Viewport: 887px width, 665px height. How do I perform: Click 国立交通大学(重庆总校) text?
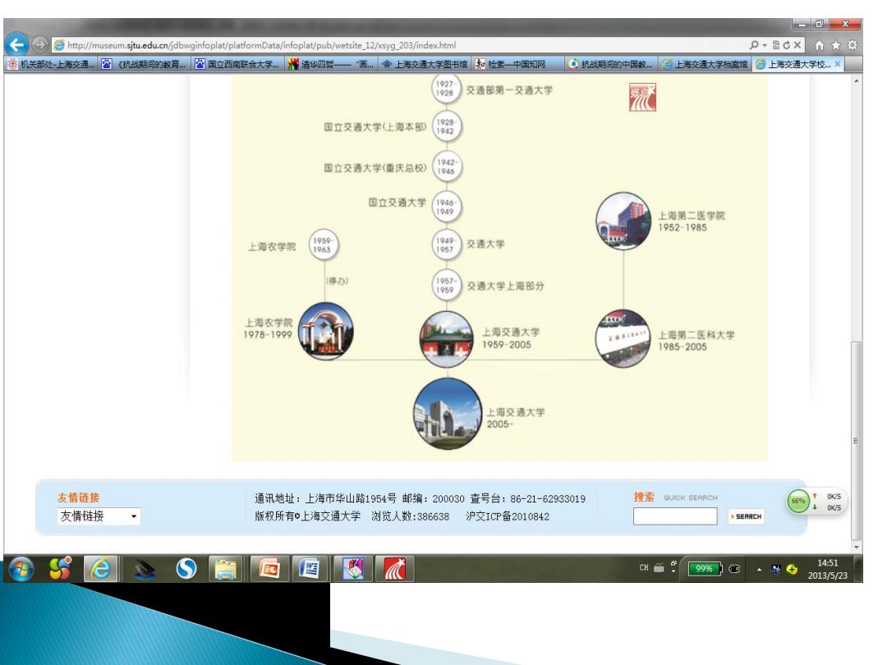[x=375, y=167]
